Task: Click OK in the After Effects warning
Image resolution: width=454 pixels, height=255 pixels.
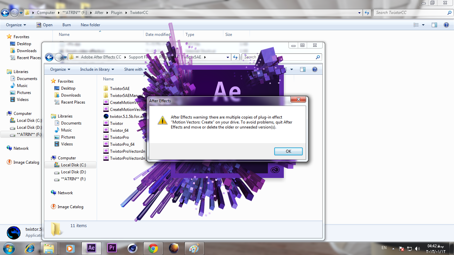Action: (x=288, y=151)
